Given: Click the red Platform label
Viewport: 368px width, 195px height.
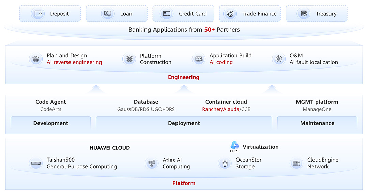Looking at the screenshot, I should coord(184,183).
